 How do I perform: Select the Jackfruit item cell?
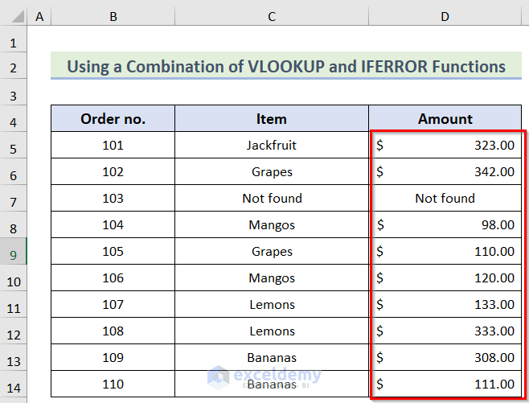coord(272,146)
